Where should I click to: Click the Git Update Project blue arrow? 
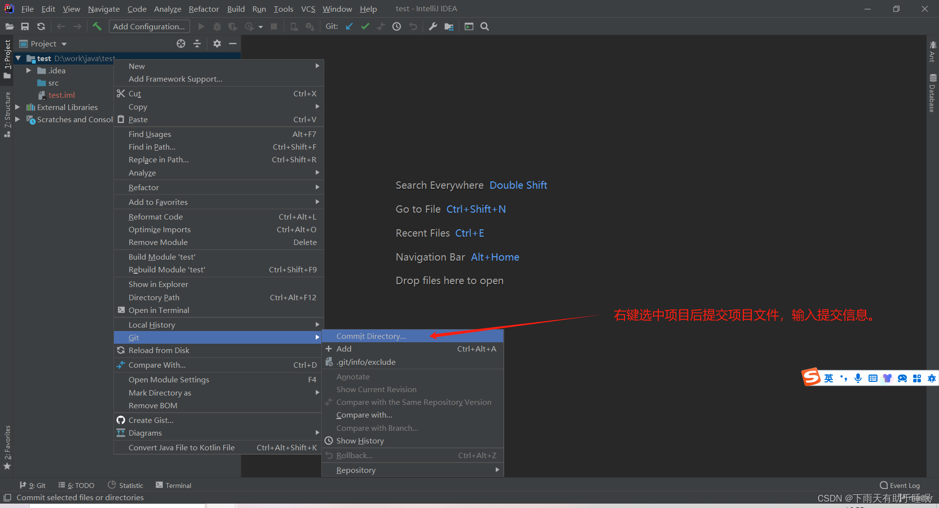[x=349, y=26]
